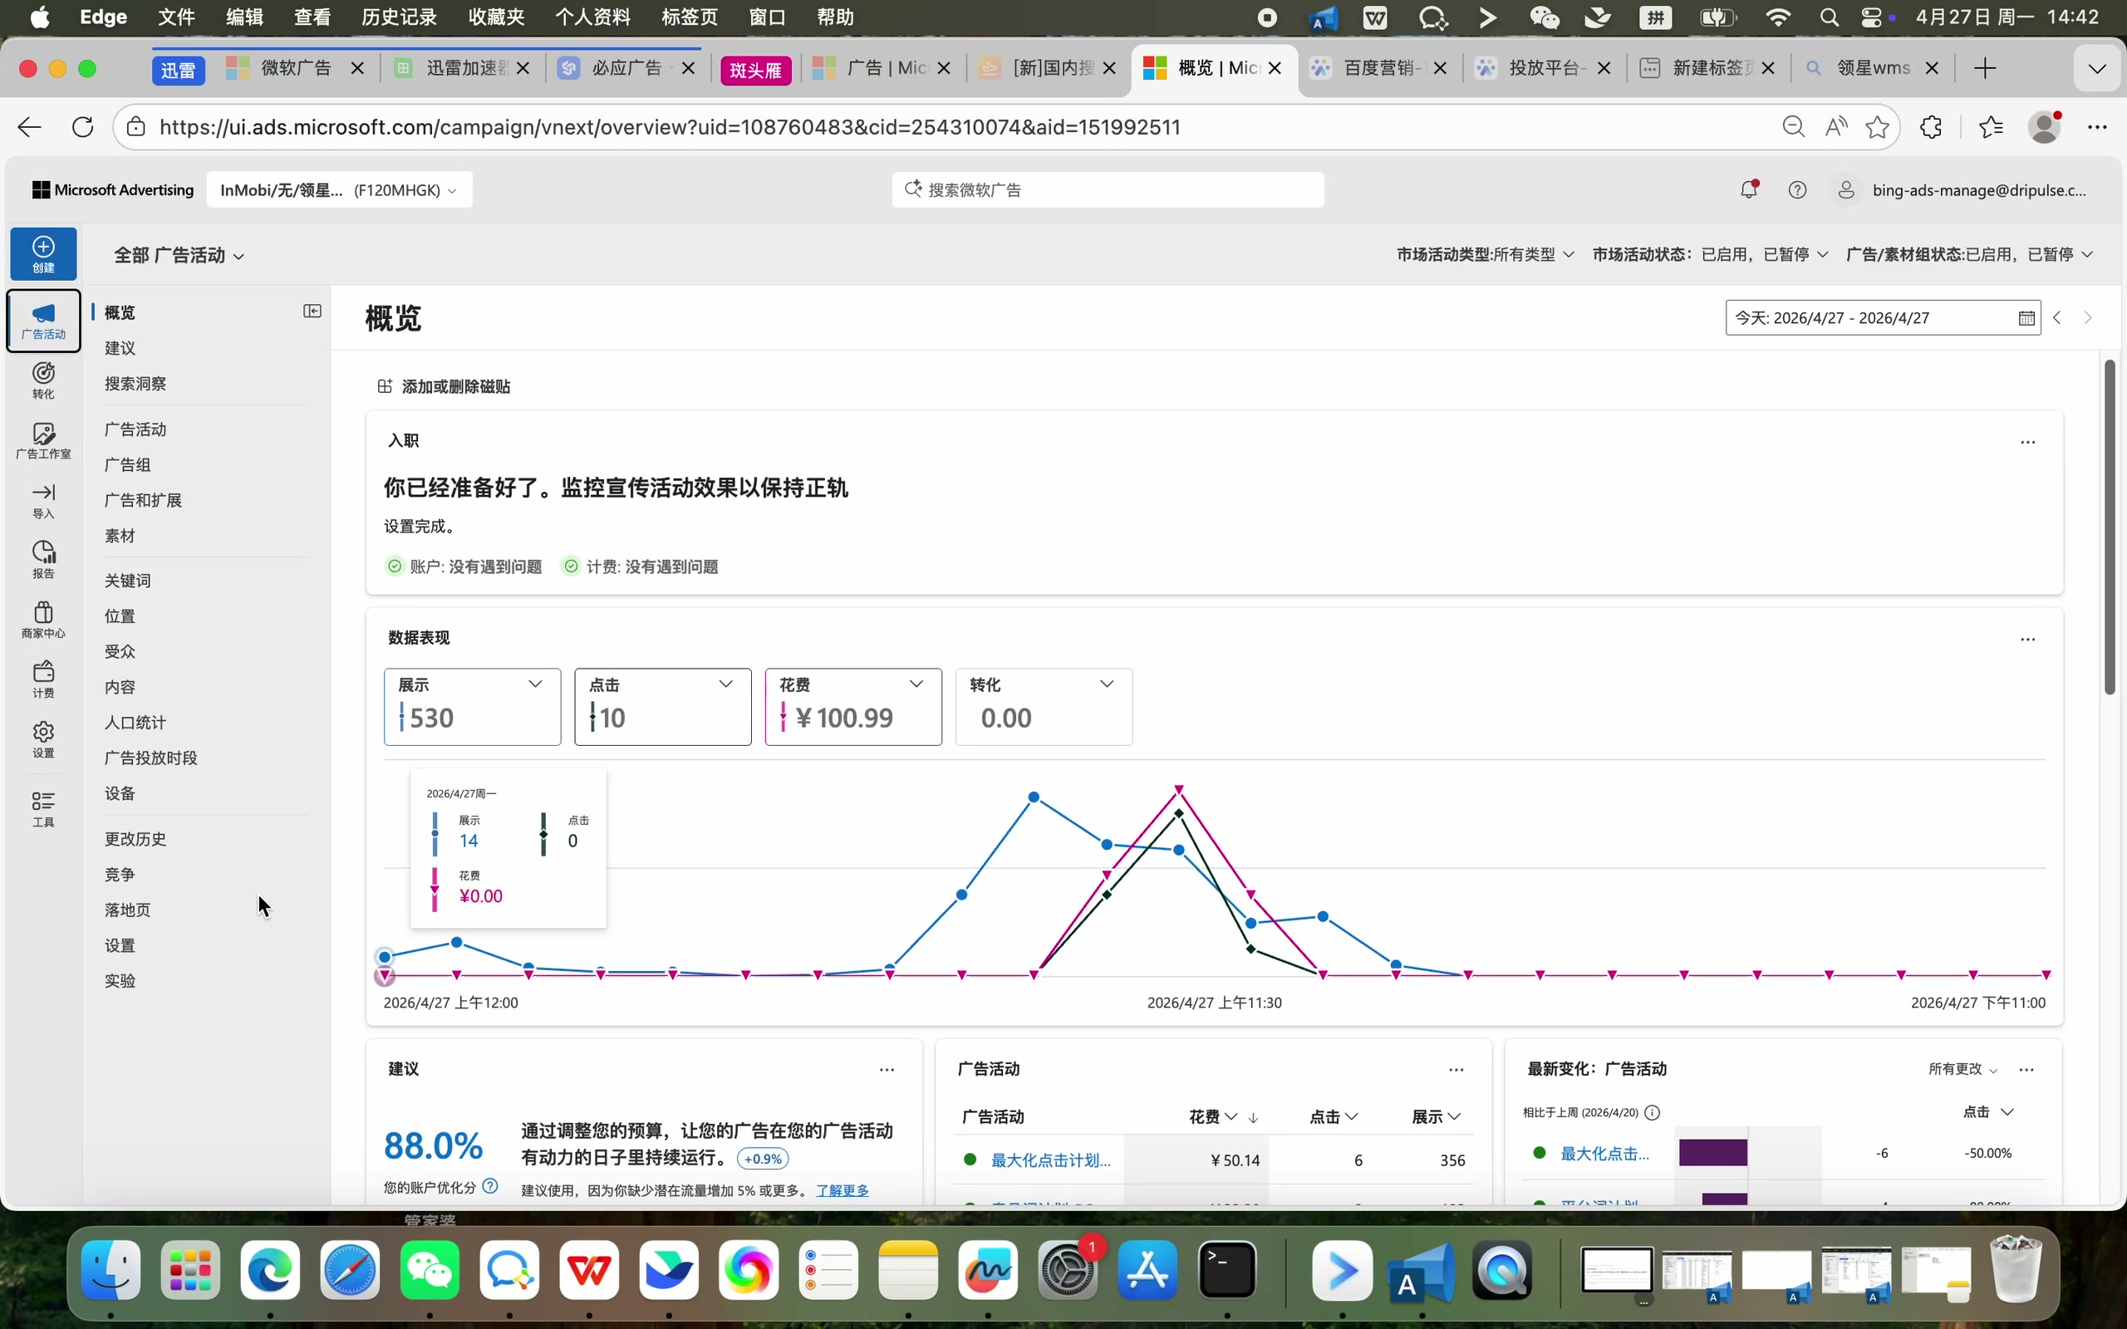Click the date range field 今天
2127x1329 pixels.
pyautogui.click(x=1883, y=318)
